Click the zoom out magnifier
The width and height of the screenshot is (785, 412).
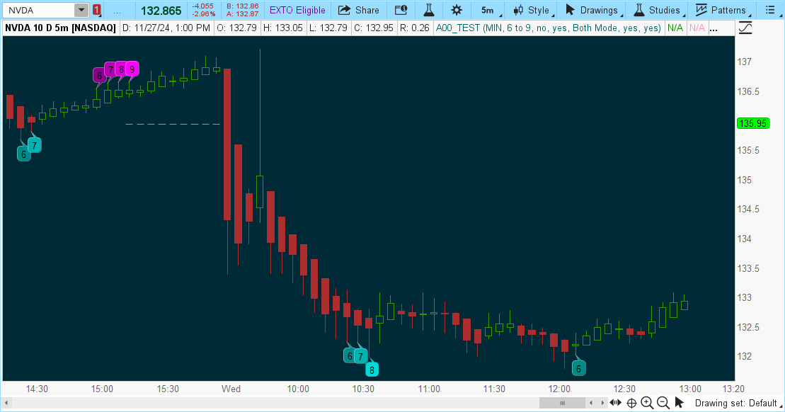tap(663, 403)
